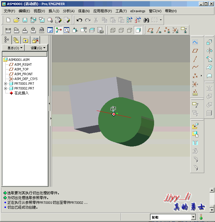This screenshot has width=215, height=222.
Task: Expand the PRT0001.PRT tree node
Action: tap(5, 84)
